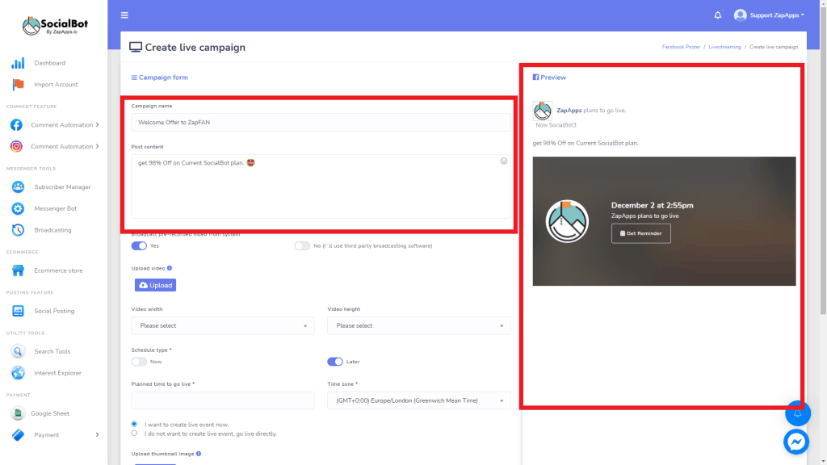The height and width of the screenshot is (465, 827).
Task: Open the Social Posting menu link
Action: (54, 311)
